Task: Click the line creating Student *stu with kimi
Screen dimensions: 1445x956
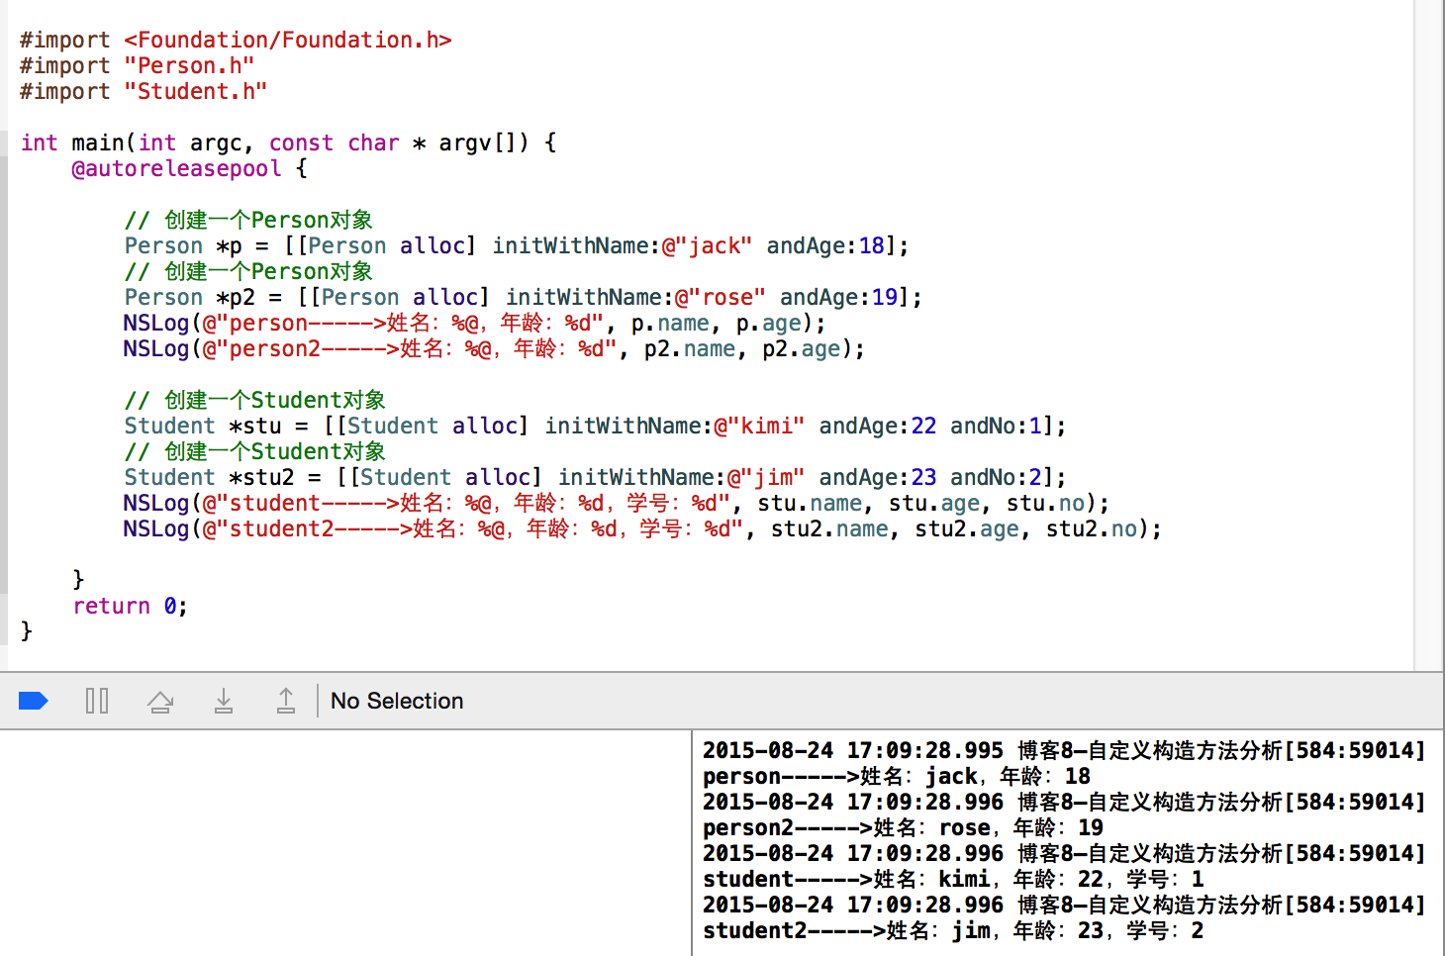Action: (595, 426)
